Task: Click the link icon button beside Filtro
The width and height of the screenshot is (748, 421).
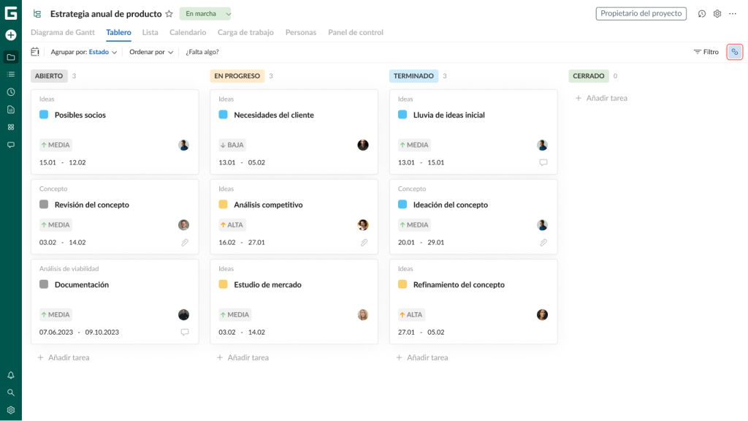Action: [x=735, y=52]
